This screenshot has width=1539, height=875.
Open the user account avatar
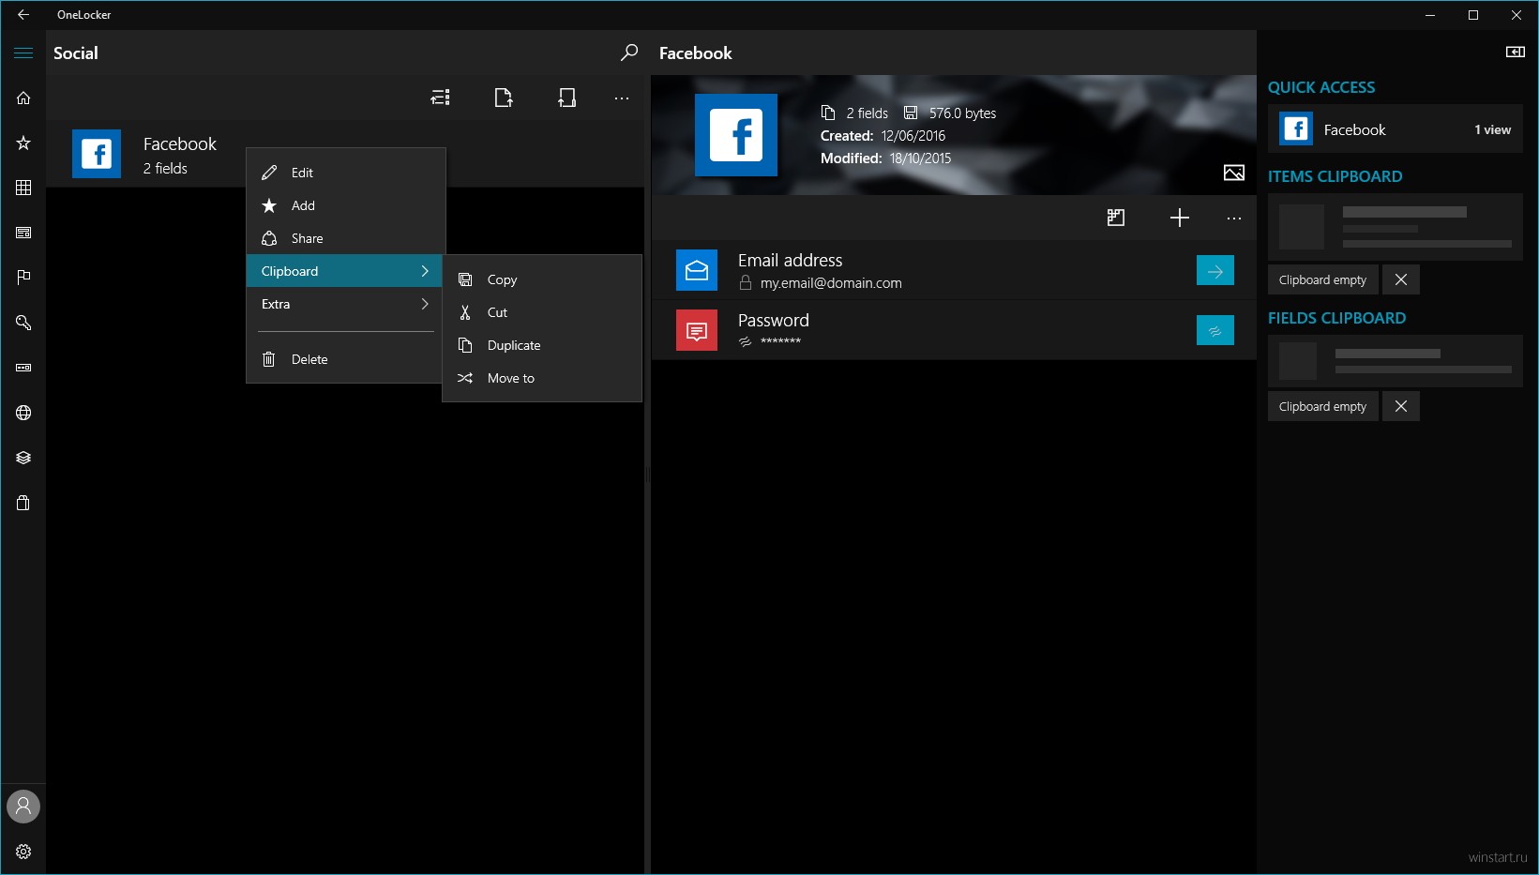click(x=23, y=807)
